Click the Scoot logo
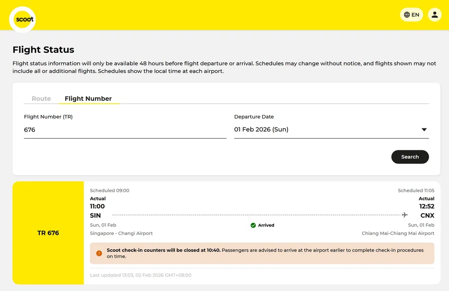449x291 pixels. (x=22, y=20)
